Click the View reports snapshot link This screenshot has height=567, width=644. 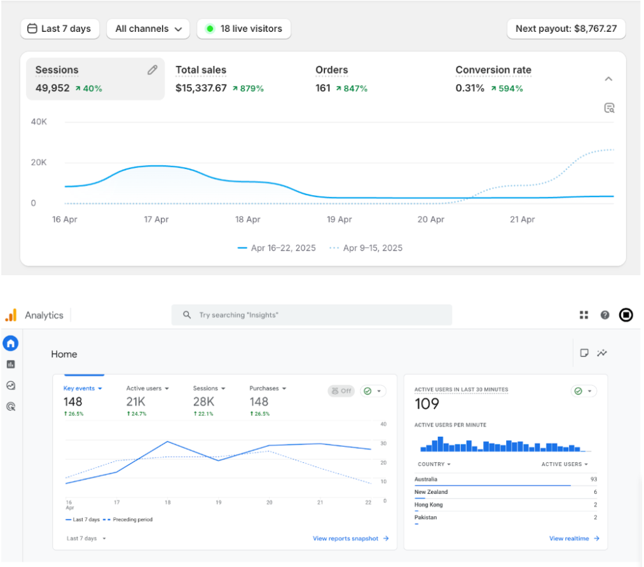(350, 538)
